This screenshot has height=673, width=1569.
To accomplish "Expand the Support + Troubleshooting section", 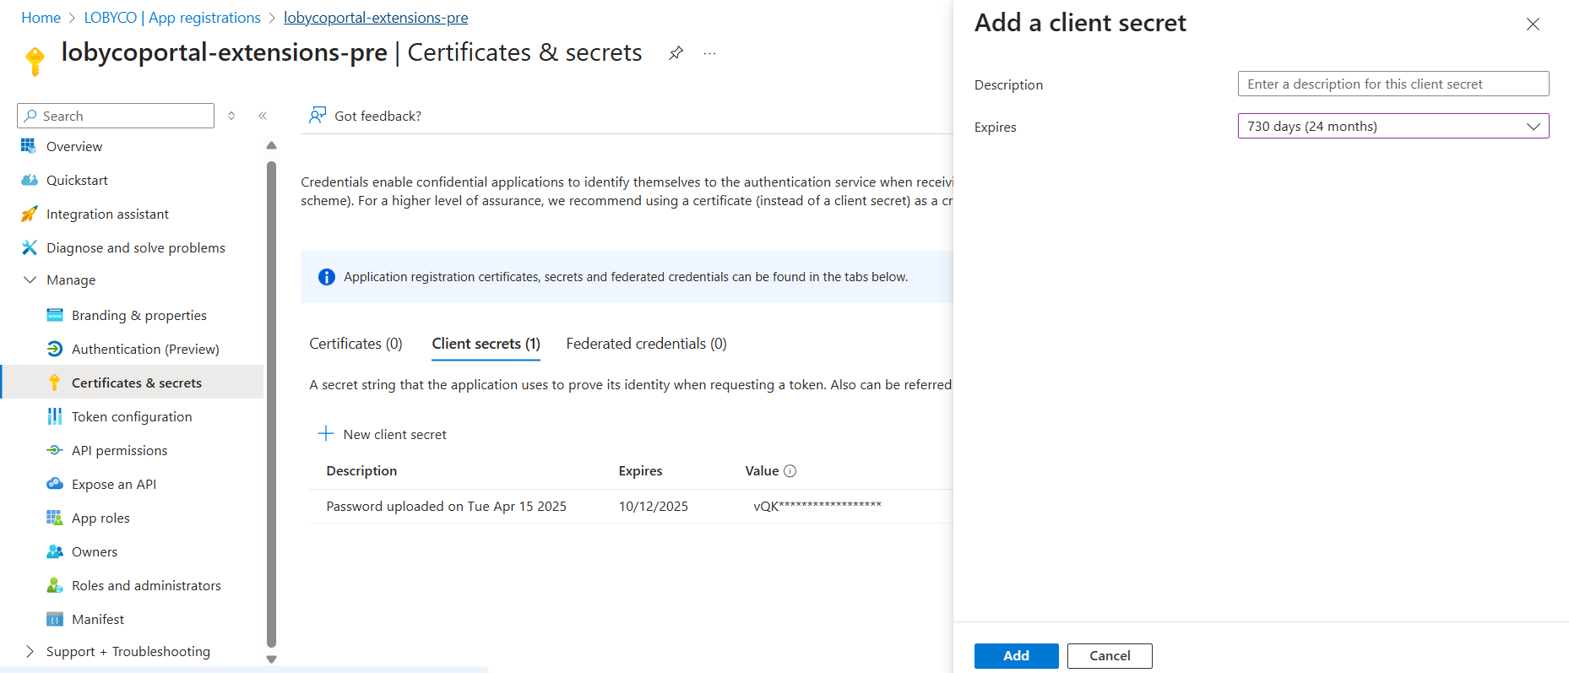I will pyautogui.click(x=30, y=651).
